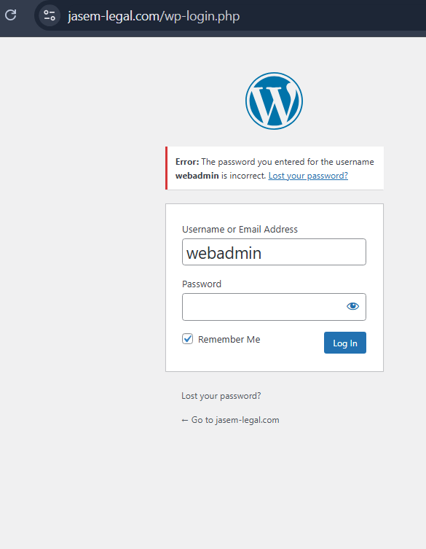Toggle the Remember Me checkbox
This screenshot has height=549, width=426.
(x=187, y=339)
